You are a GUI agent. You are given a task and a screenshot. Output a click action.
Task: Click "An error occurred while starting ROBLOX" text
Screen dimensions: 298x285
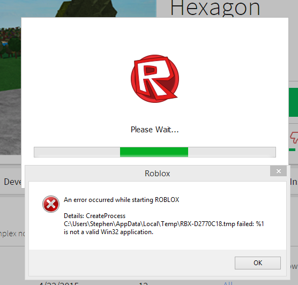tap(122, 200)
